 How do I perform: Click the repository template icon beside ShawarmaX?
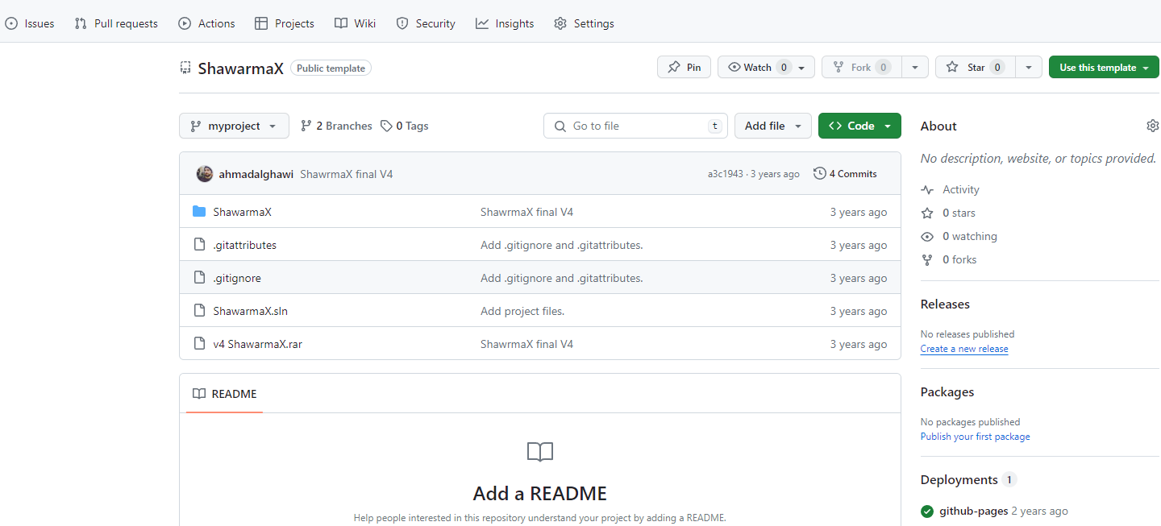tap(185, 68)
